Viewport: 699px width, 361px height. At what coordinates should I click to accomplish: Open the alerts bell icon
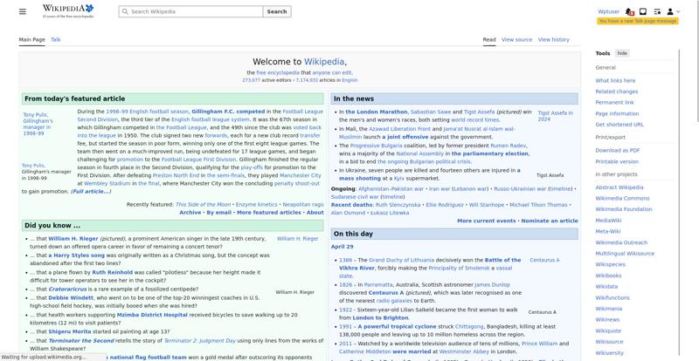630,11
